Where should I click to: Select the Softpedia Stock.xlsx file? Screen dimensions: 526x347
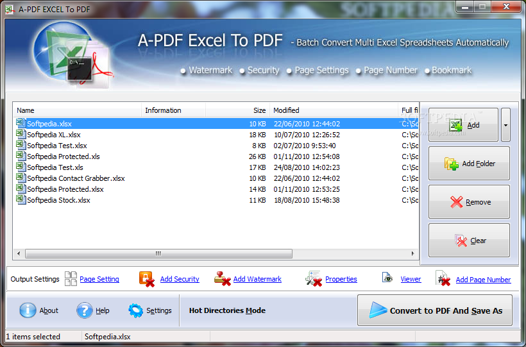click(x=216, y=200)
